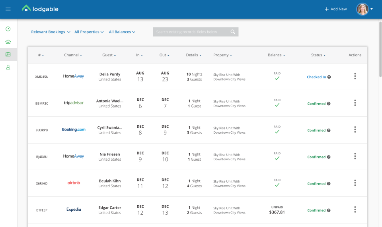Image resolution: width=382 pixels, height=227 pixels.
Task: Expand the All Properties filter dropdown
Action: click(89, 32)
